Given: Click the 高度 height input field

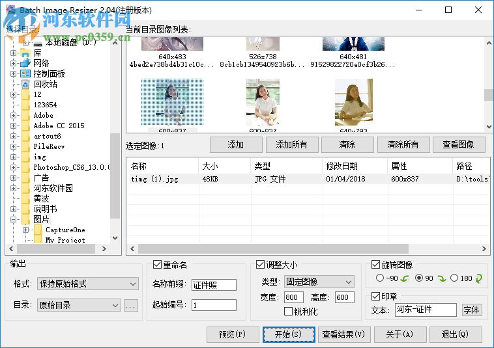Looking at the screenshot, I should (x=345, y=297).
